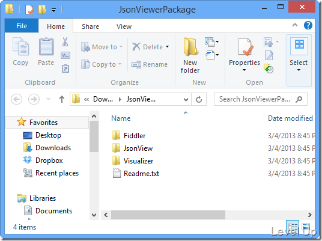The height and width of the screenshot is (241, 322).
Task: Open the Properties dropdown arrow
Action: pos(244,70)
